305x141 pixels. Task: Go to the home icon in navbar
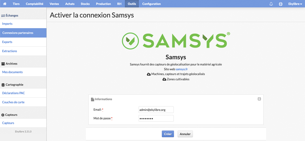5,4
